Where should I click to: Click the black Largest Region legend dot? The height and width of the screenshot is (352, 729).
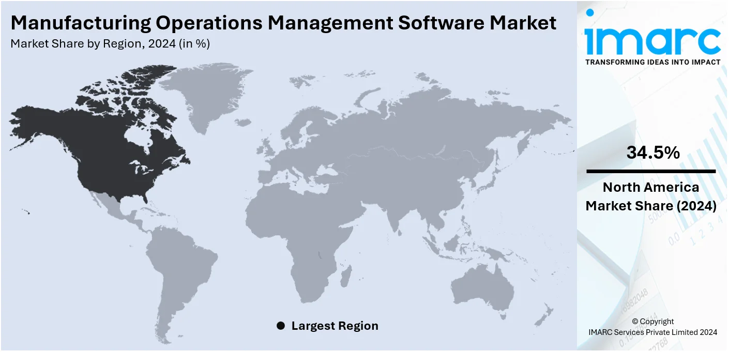tap(281, 326)
